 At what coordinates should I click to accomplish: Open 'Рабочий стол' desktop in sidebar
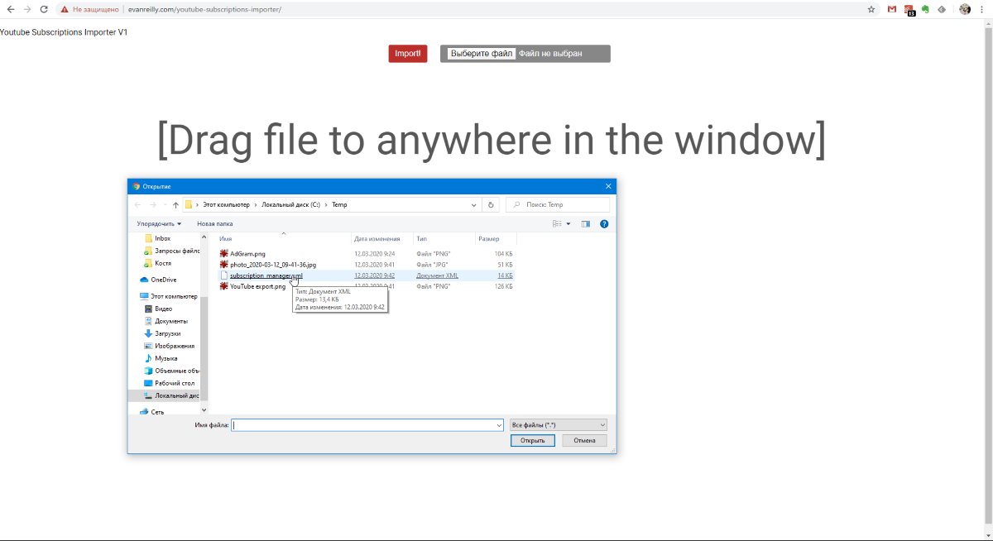[170, 383]
